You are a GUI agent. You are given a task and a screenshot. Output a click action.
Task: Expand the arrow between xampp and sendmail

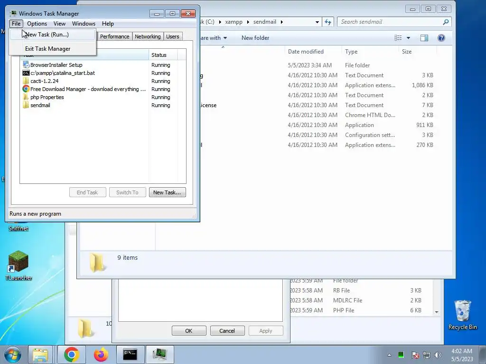pos(248,22)
